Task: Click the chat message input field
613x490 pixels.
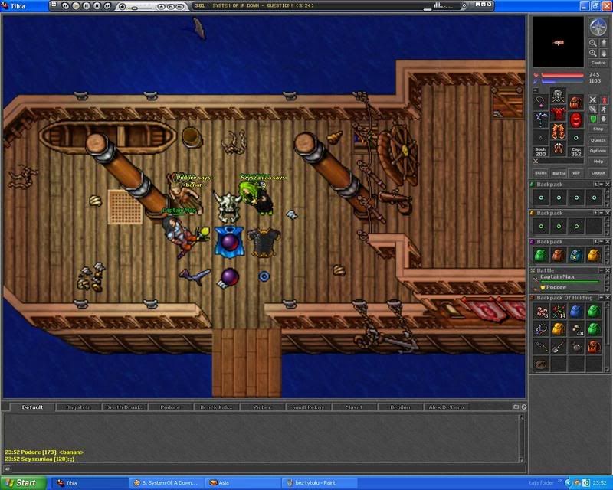Action: point(266,469)
